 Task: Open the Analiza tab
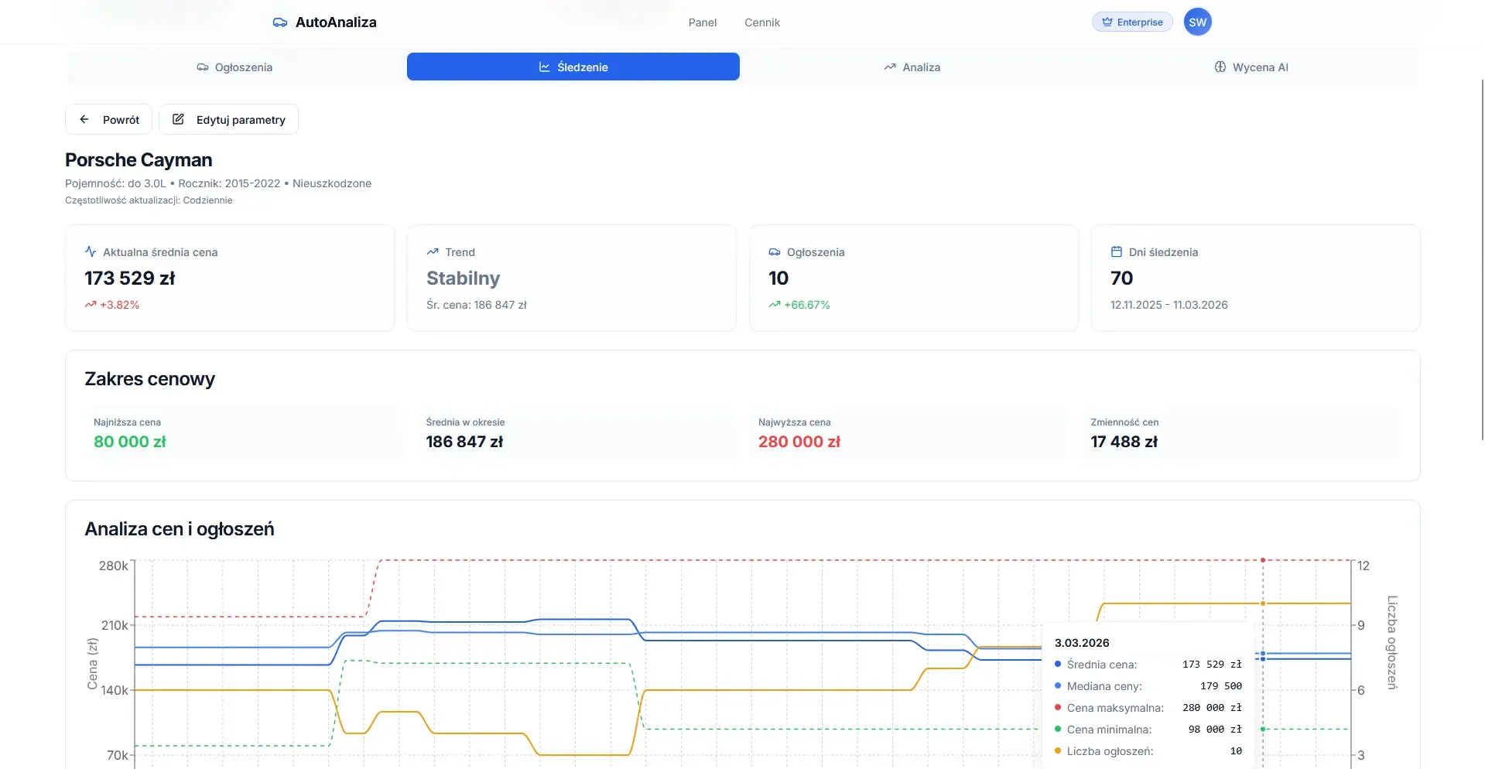(912, 67)
